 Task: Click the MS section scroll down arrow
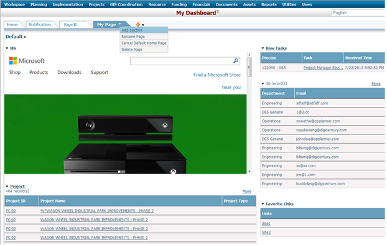point(249,171)
